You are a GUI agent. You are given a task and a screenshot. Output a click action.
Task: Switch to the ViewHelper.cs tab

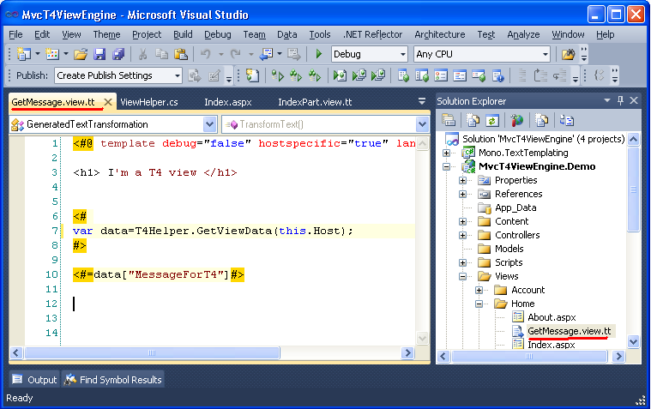coord(149,102)
